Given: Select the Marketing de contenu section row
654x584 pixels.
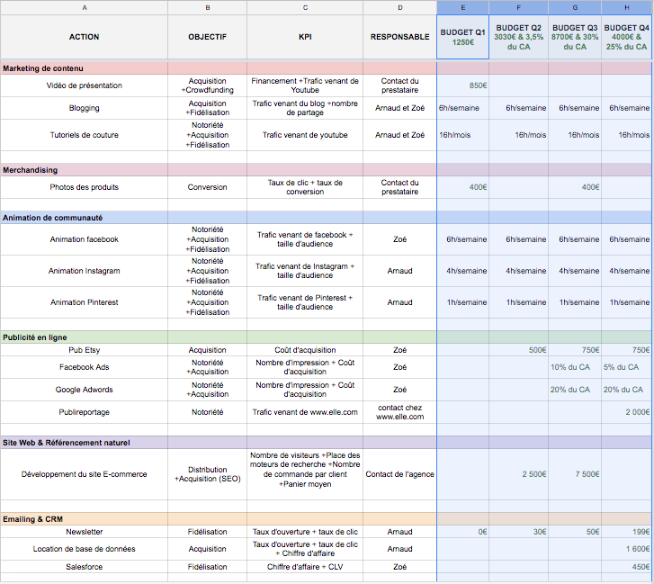Looking at the screenshot, I should (x=84, y=68).
